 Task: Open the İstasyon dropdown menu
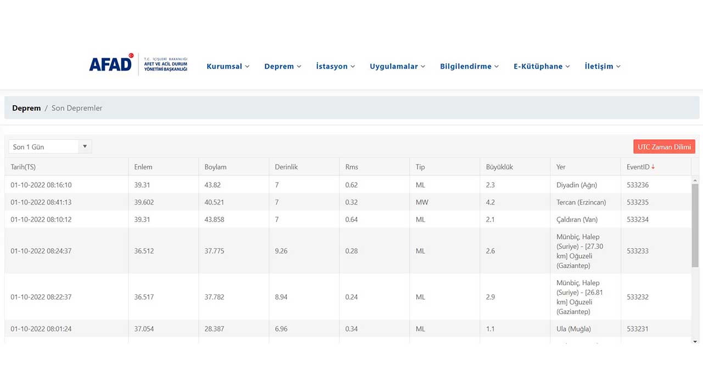coord(335,66)
